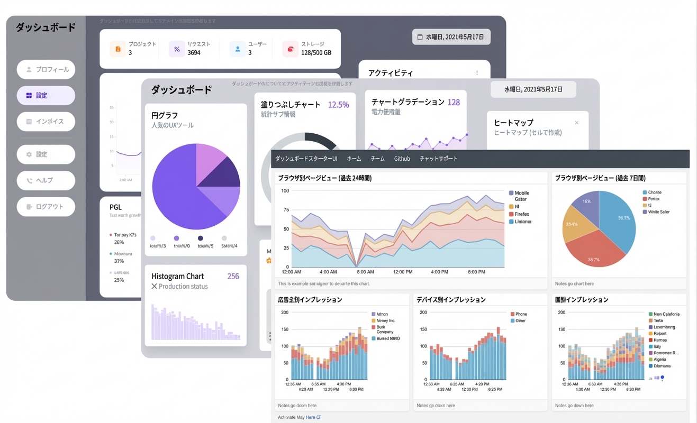697x423 pixels.
Task: Click the purple percent リクエスト icon
Action: (x=177, y=49)
